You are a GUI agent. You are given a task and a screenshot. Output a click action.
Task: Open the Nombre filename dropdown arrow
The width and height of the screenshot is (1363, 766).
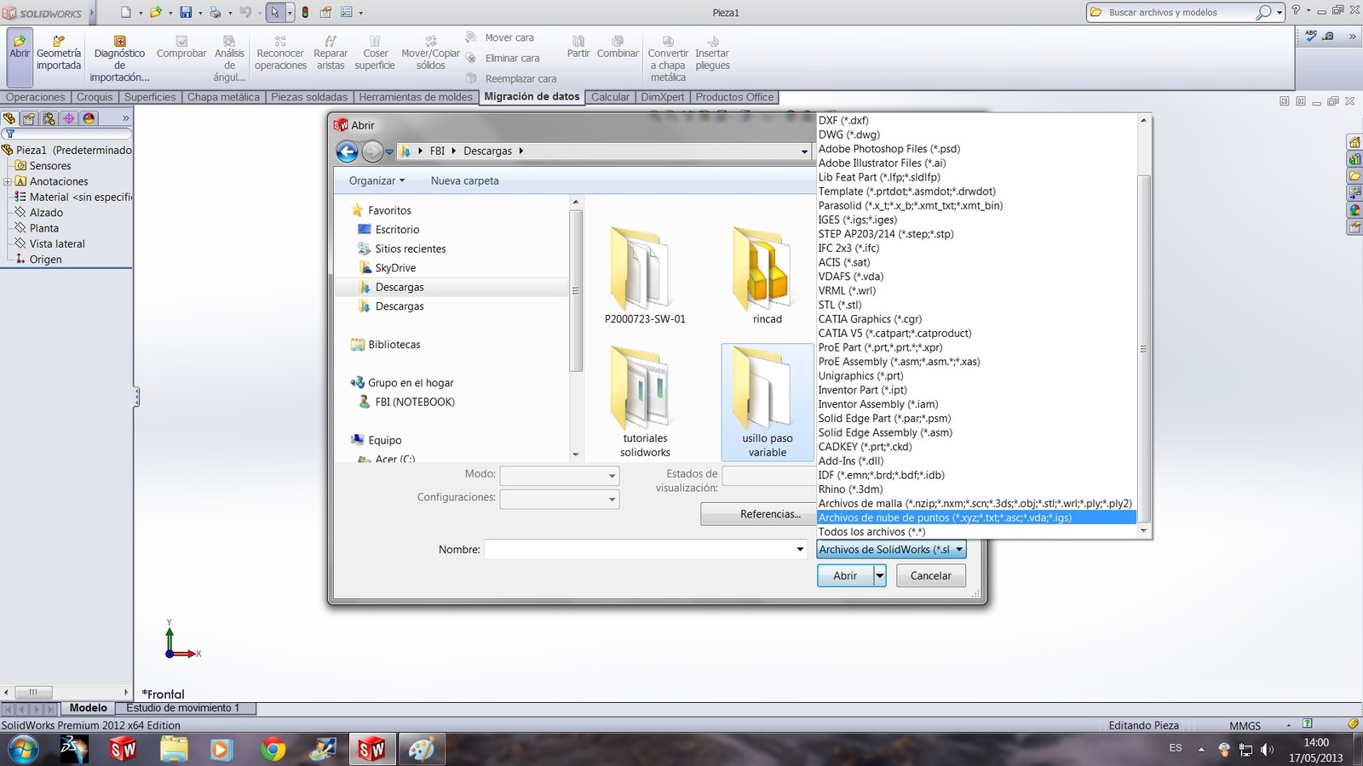tap(800, 550)
